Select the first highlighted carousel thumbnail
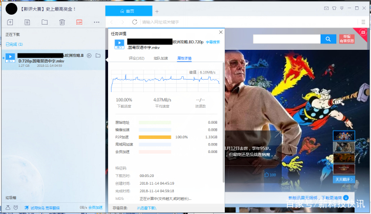Image resolution: width=371 pixels, height=214 pixels. pos(344,135)
